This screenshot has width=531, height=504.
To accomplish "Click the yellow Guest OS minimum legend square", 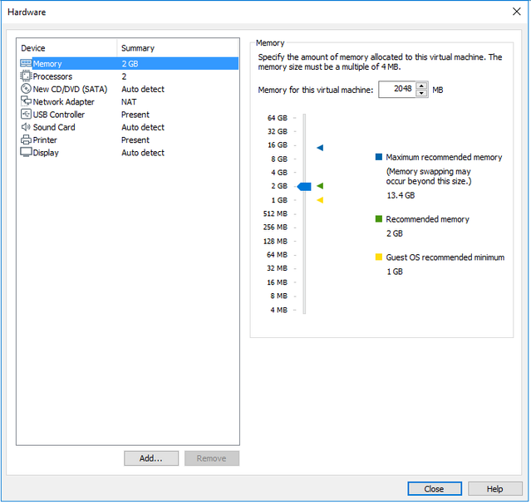I will click(x=379, y=257).
